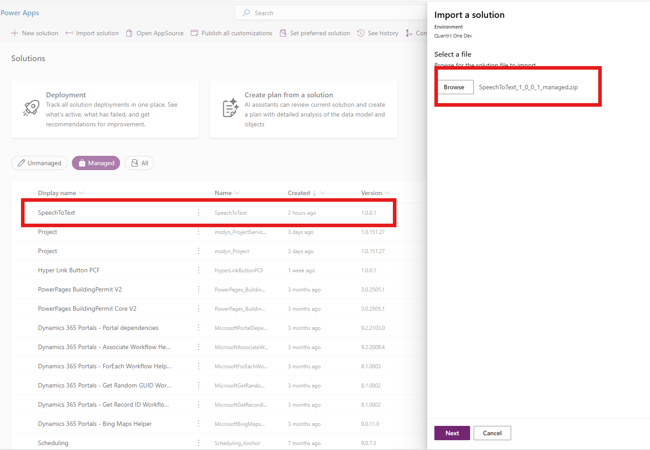This screenshot has height=450, width=650.
Task: Open Create plan from a solution card
Action: point(304,109)
